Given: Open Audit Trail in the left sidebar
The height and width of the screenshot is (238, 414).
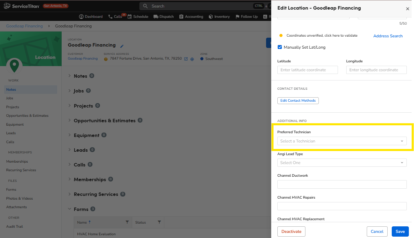Looking at the screenshot, I should [15, 226].
